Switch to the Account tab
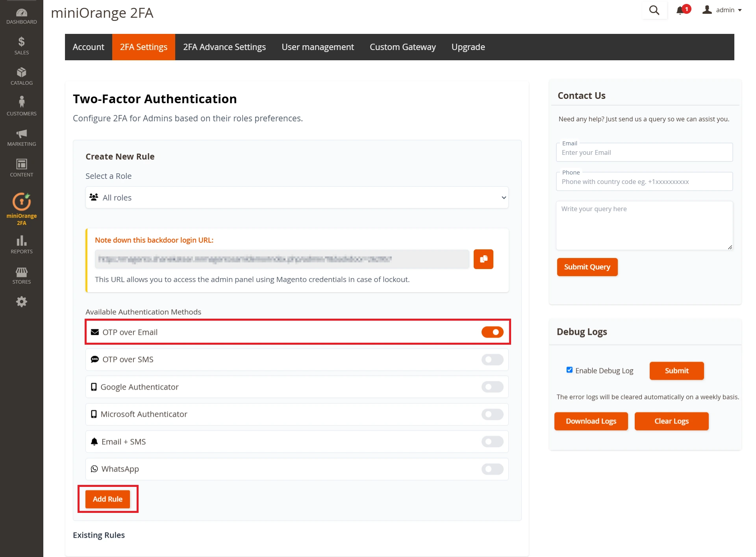The image size is (756, 557). pos(89,47)
